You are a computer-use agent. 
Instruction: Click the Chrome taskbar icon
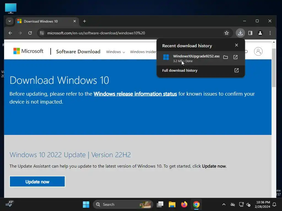pos(196,204)
